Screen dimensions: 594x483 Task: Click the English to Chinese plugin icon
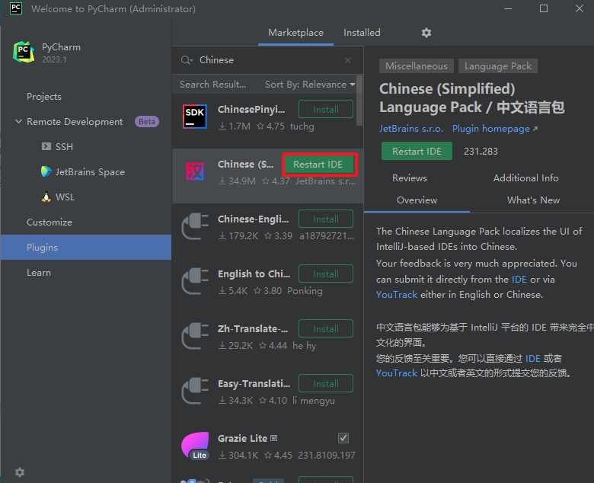(x=195, y=281)
